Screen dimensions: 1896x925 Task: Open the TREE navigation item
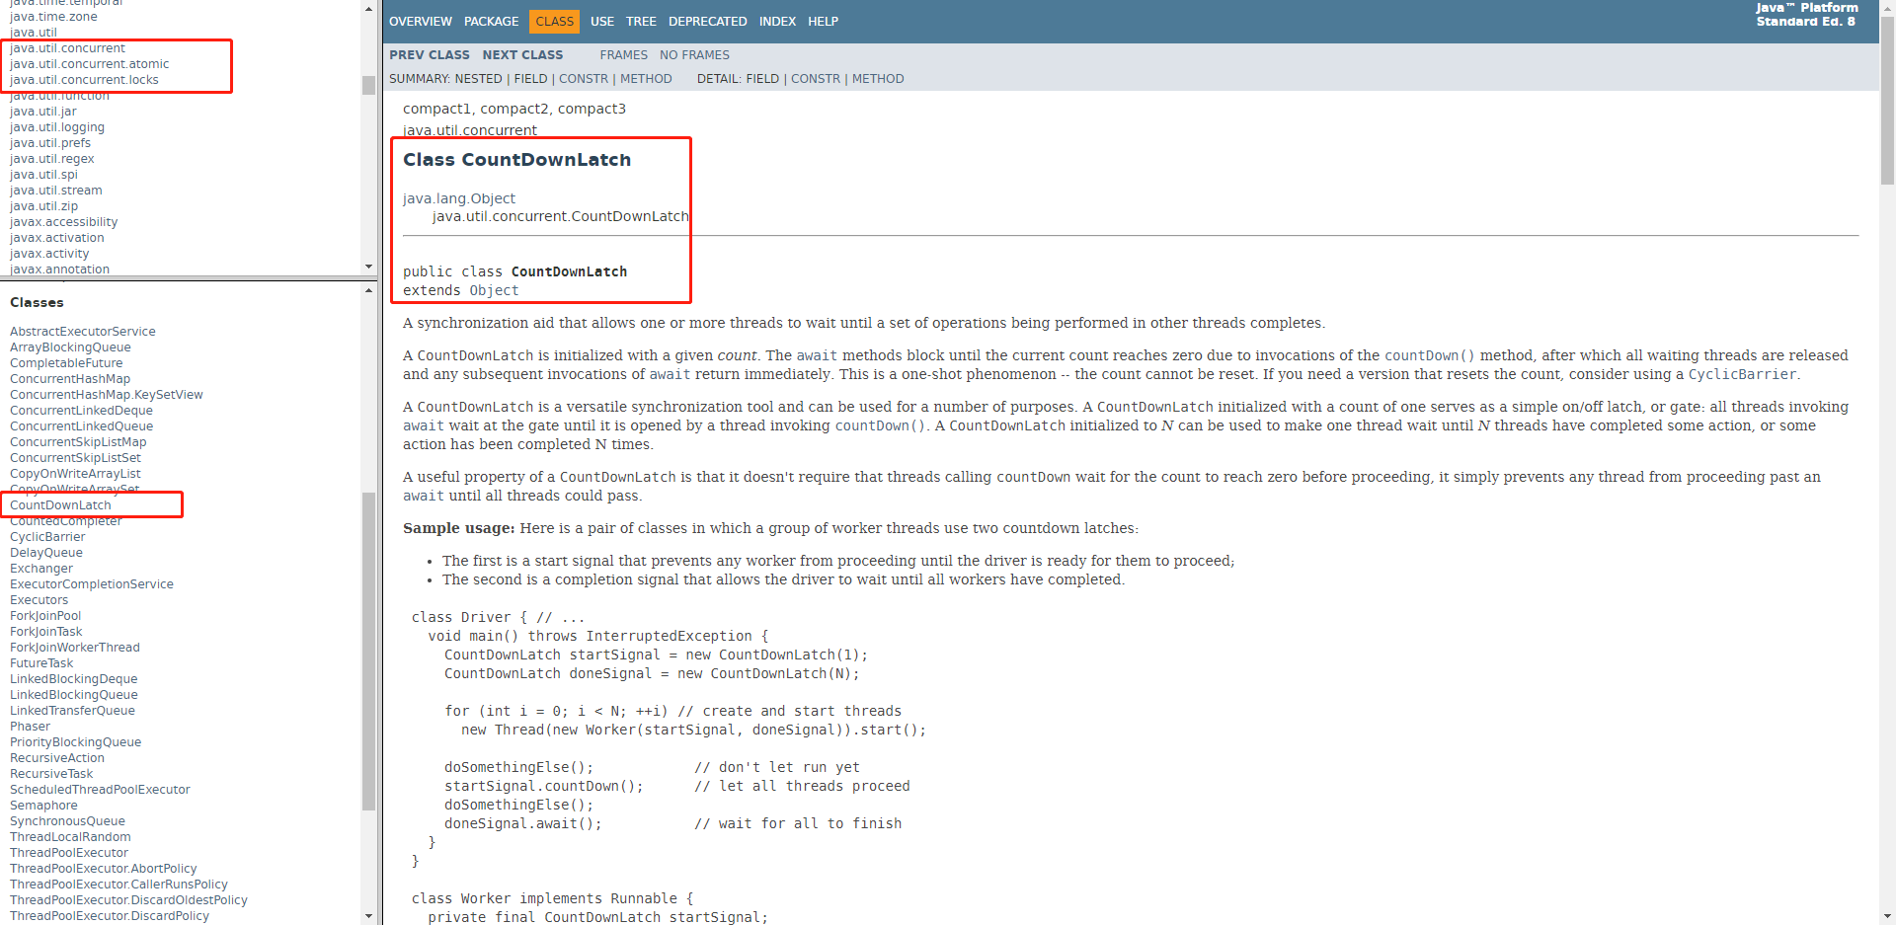(641, 22)
